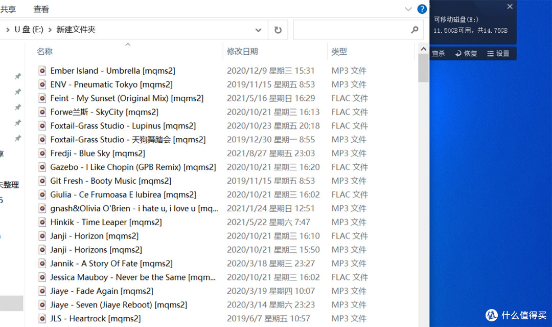Sort files by the 修改日期 column header

click(x=243, y=52)
